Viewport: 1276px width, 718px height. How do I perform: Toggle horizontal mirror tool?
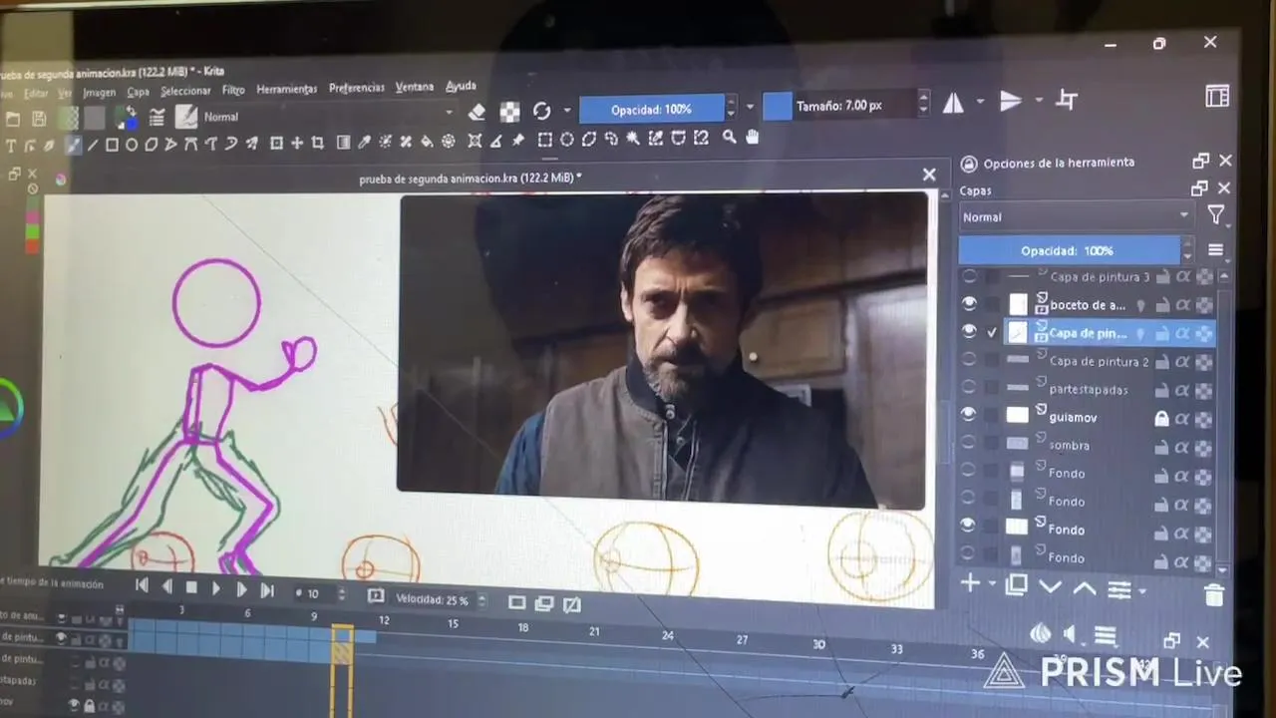click(x=954, y=102)
